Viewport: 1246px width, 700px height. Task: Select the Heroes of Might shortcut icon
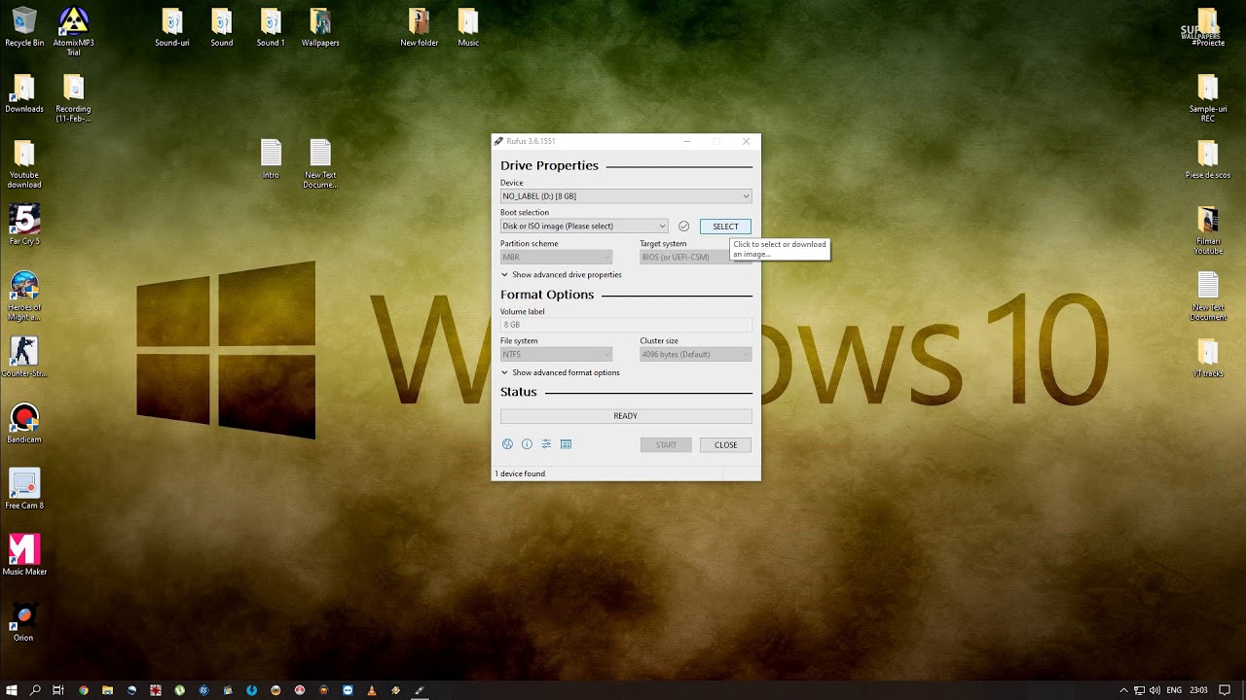click(24, 297)
